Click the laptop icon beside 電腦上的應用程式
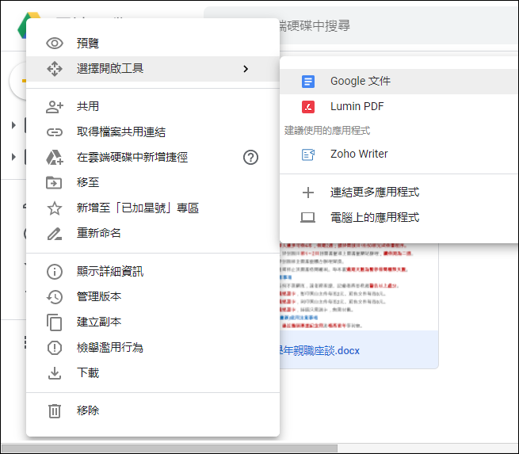The height and width of the screenshot is (454, 519). (x=307, y=218)
